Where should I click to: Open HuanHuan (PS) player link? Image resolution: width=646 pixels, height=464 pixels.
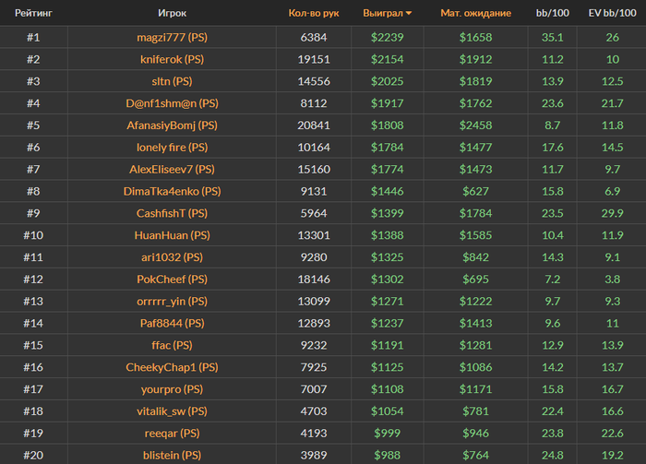[173, 235]
